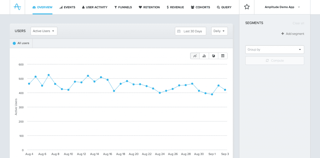Expand the Group by dropdown

[274, 49]
